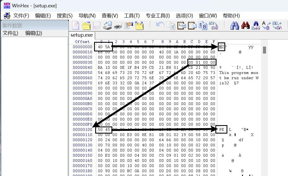This screenshot has height=176, width=288.
Task: Open the 编辑(E) menu
Action: click(43, 16)
